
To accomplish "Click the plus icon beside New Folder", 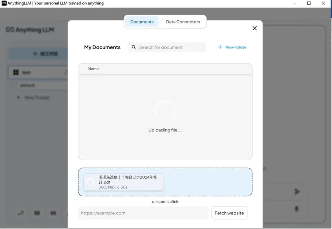I will point(220,47).
